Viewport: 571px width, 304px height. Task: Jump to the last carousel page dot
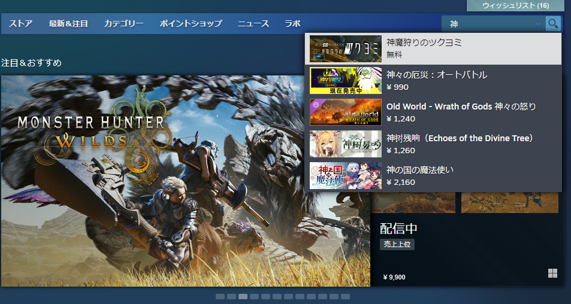pyautogui.click(x=345, y=297)
